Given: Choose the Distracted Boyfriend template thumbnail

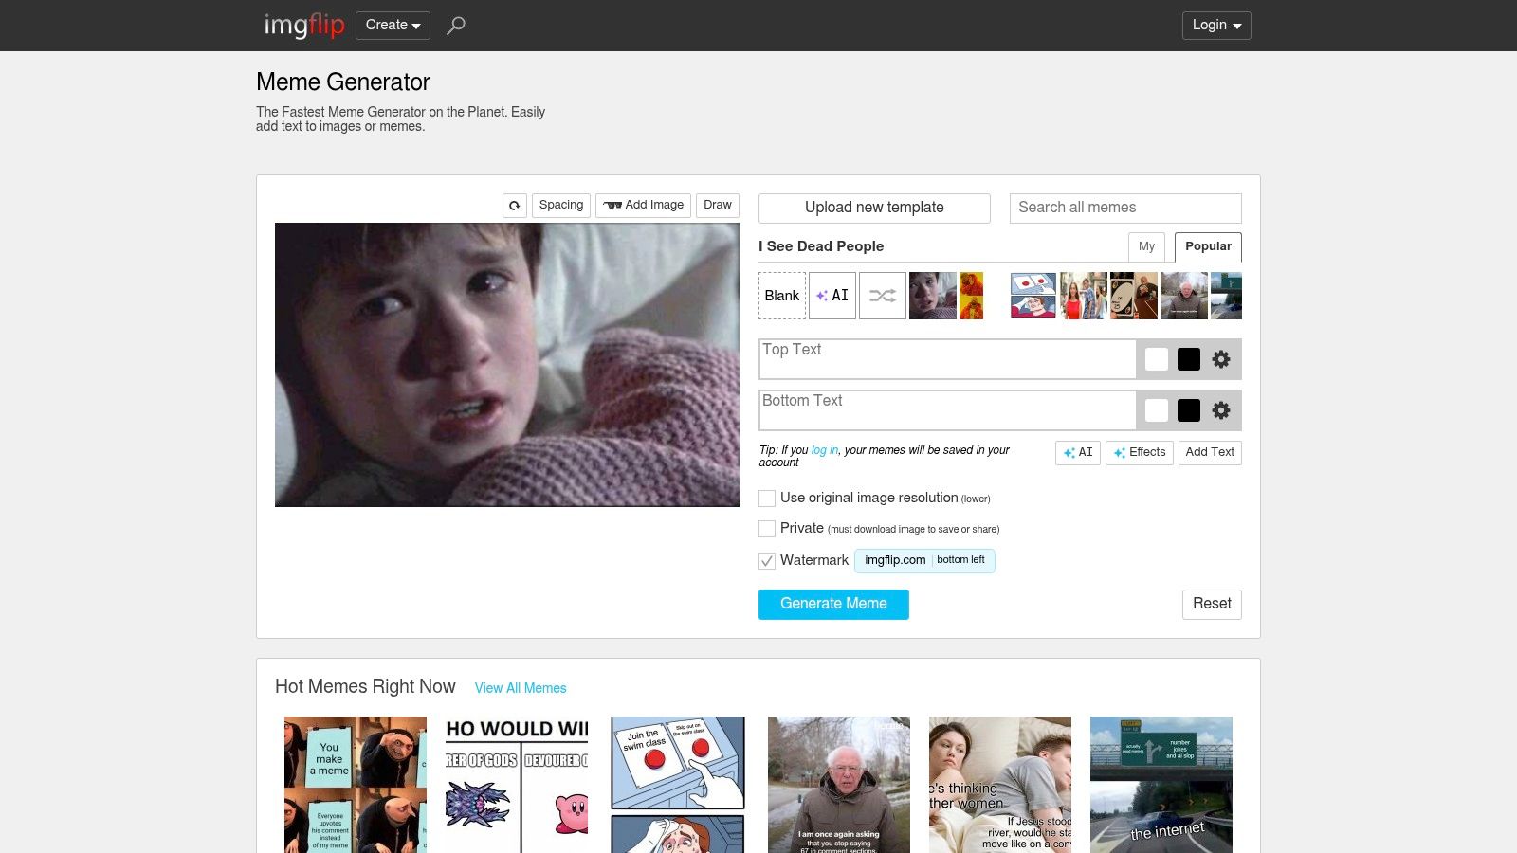Looking at the screenshot, I should click(1084, 296).
